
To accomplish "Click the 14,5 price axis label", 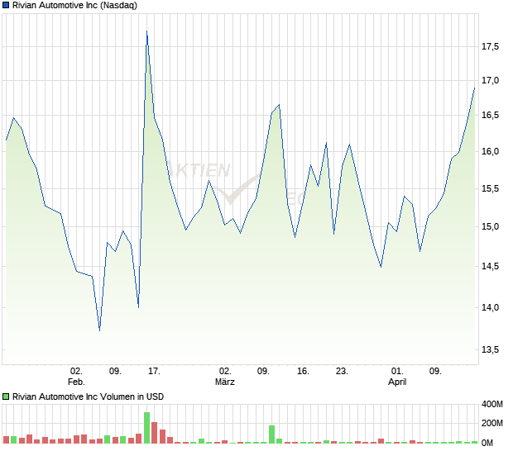I will click(491, 266).
